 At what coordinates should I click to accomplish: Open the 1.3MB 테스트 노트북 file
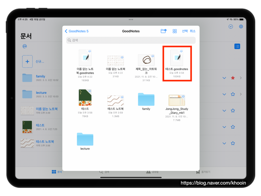(115, 106)
